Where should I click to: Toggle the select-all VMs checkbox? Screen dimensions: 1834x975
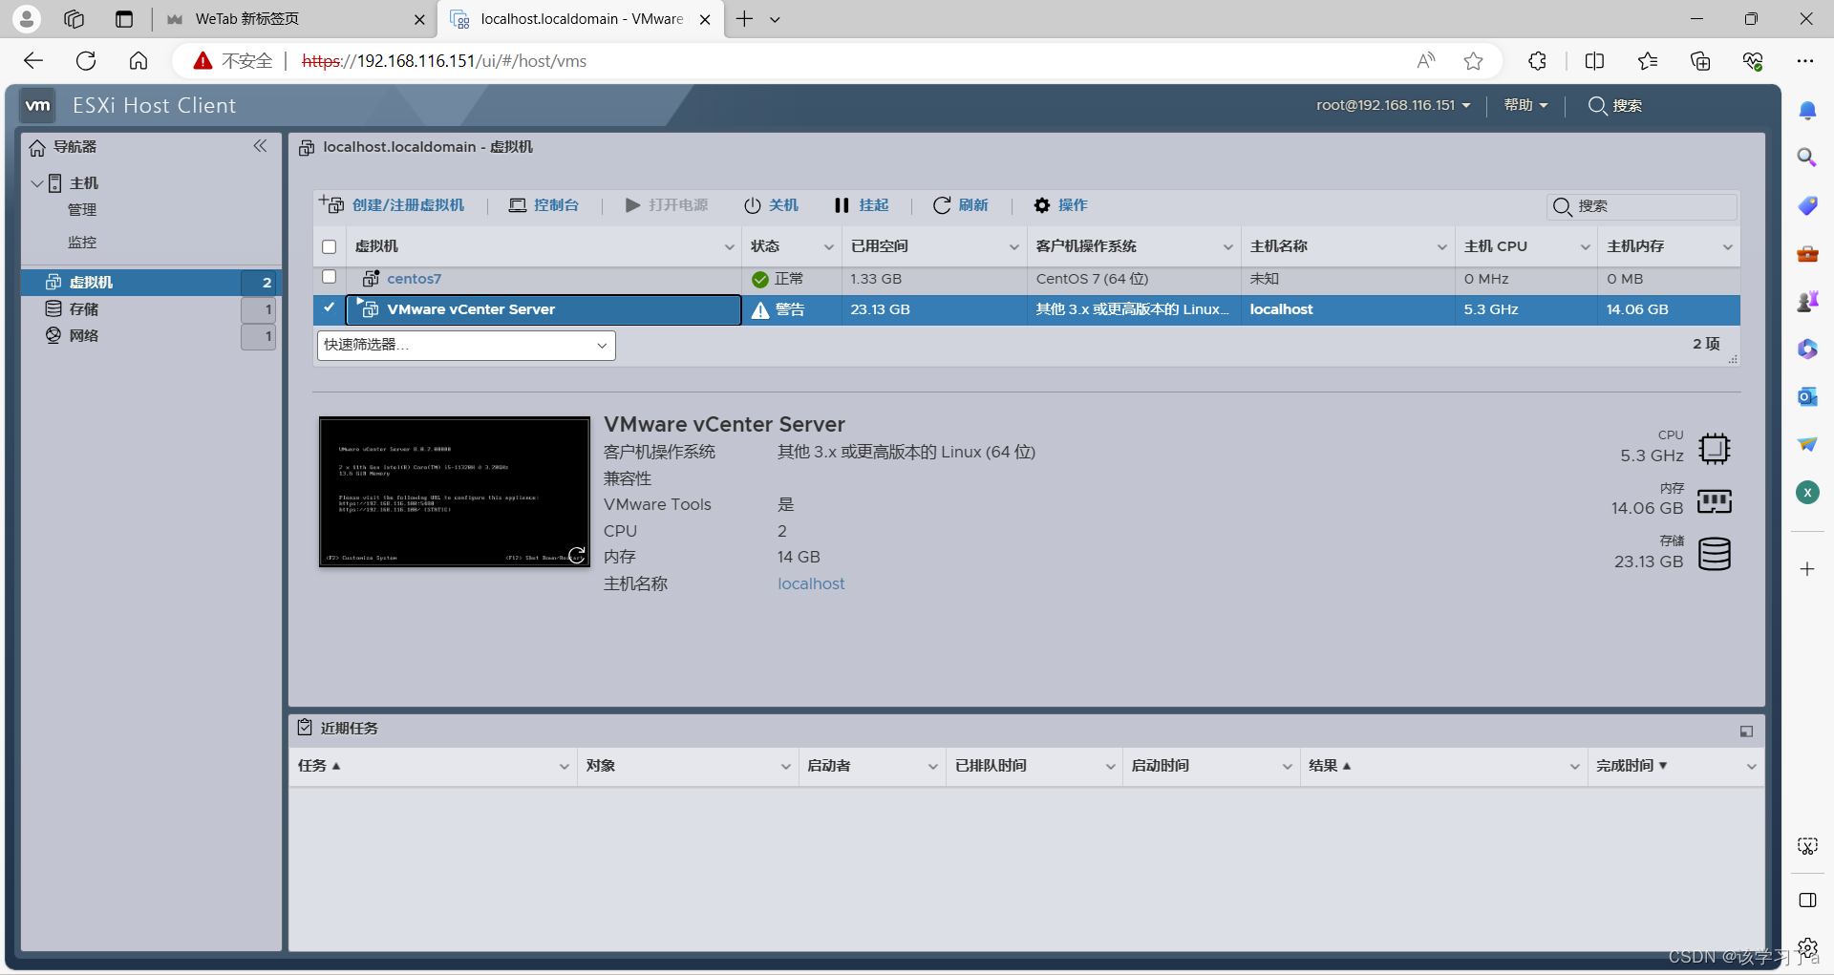click(x=330, y=246)
